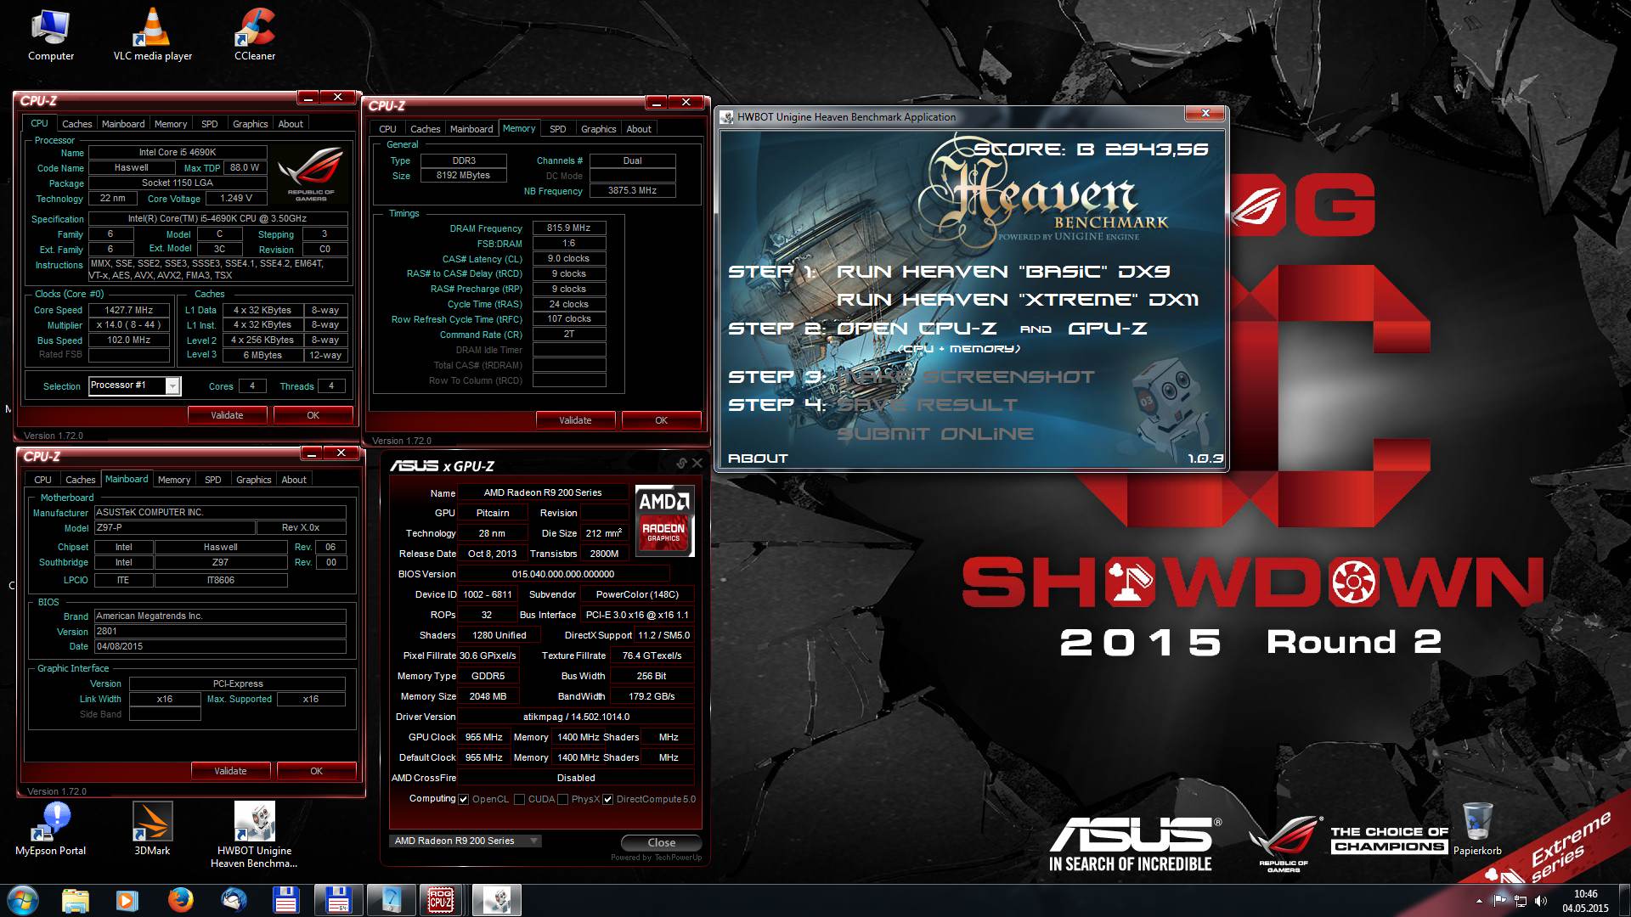The width and height of the screenshot is (1631, 917).
Task: Run Heaven "XTREME" DX11 benchmark
Action: (1018, 300)
